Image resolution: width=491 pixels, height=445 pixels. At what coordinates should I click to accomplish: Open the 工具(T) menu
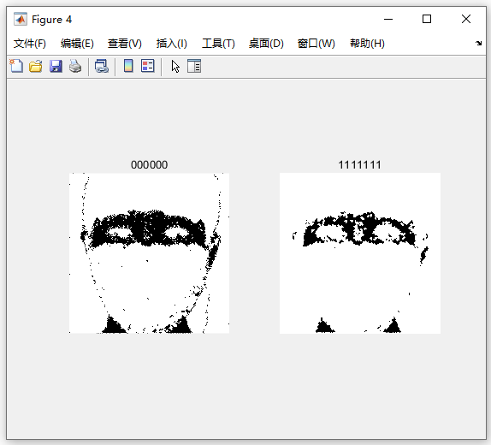tap(218, 44)
